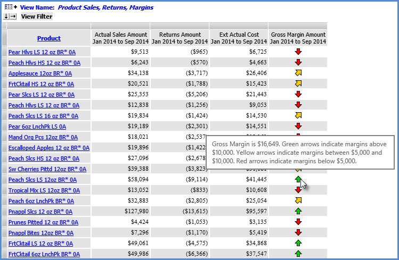Click the yellow margin arrow for FrtCktail HS
This screenshot has height=260, width=399.
298,83
